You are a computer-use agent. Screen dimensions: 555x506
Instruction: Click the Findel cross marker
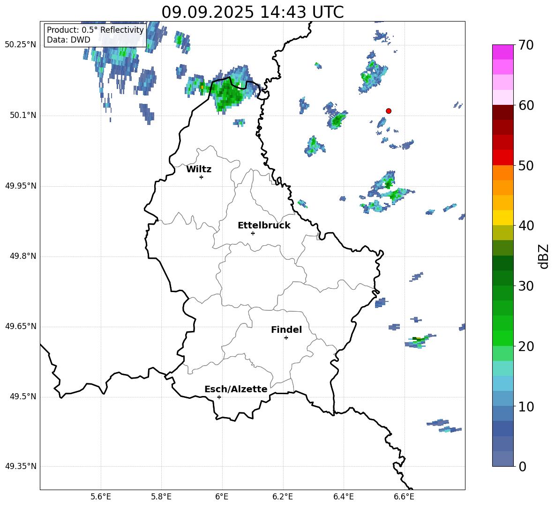coord(286,338)
